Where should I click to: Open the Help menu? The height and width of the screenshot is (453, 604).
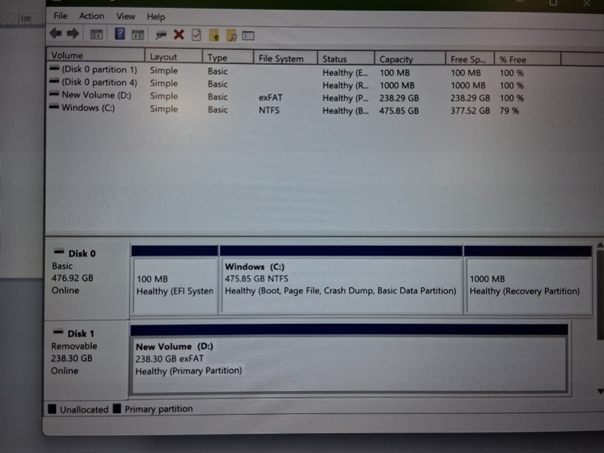tap(155, 17)
